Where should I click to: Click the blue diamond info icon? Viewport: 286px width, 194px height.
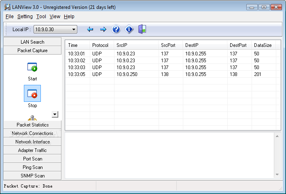tap(129, 29)
